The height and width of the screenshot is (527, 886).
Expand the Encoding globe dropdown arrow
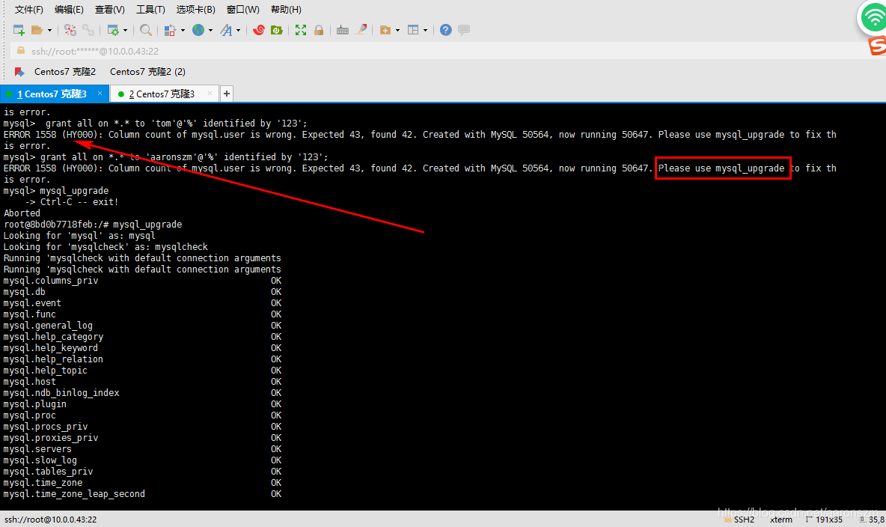coord(211,30)
